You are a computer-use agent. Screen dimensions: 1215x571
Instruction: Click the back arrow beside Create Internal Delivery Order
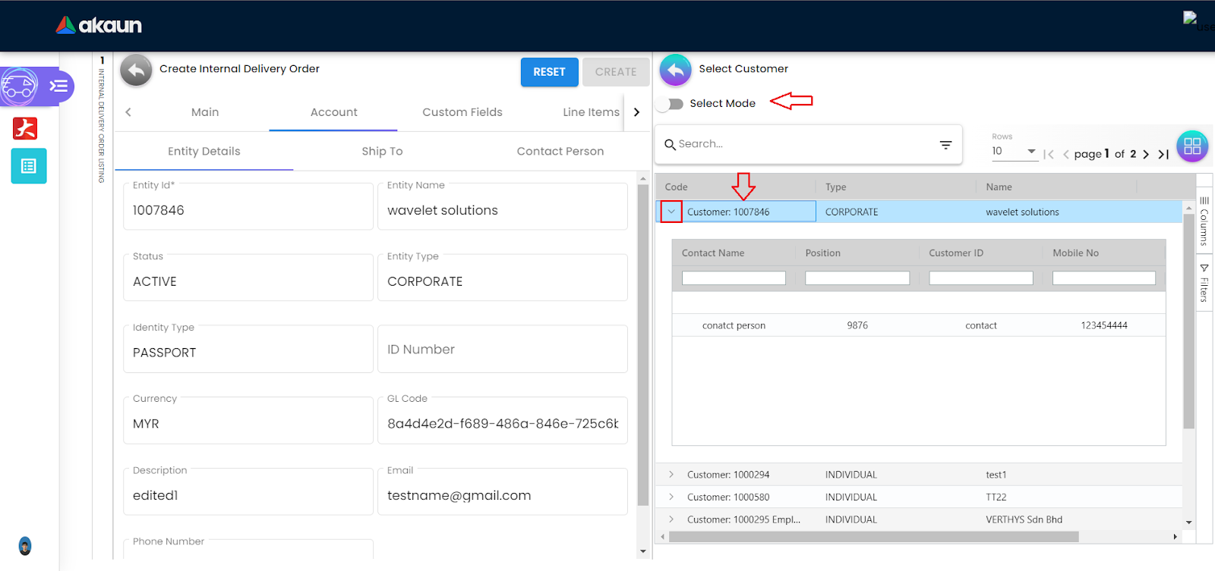point(136,71)
